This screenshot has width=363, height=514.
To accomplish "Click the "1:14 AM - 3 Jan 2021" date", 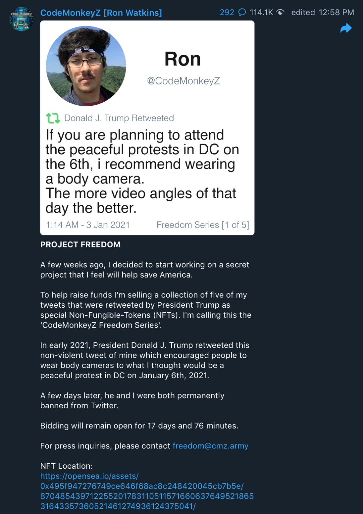I will [x=88, y=225].
